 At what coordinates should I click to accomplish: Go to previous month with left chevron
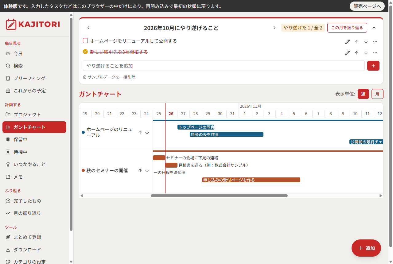point(88,28)
